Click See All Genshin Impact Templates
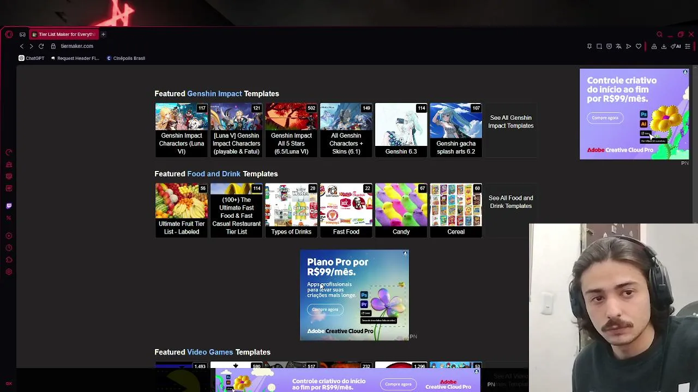698x392 pixels. tap(510, 121)
